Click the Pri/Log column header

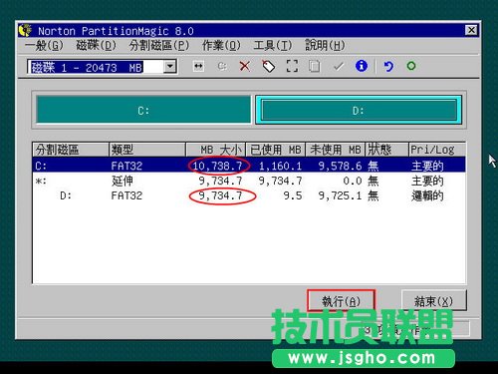pyautogui.click(x=437, y=150)
